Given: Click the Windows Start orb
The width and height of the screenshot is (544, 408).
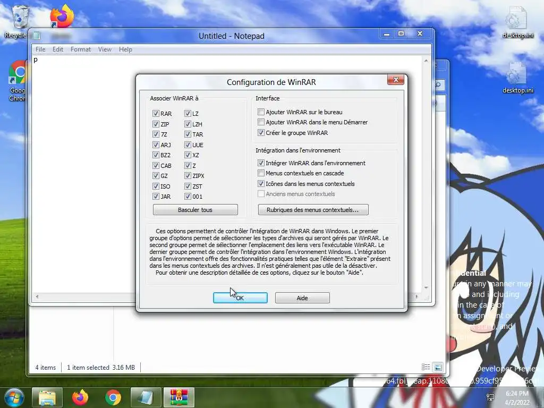Looking at the screenshot, I should tap(14, 397).
